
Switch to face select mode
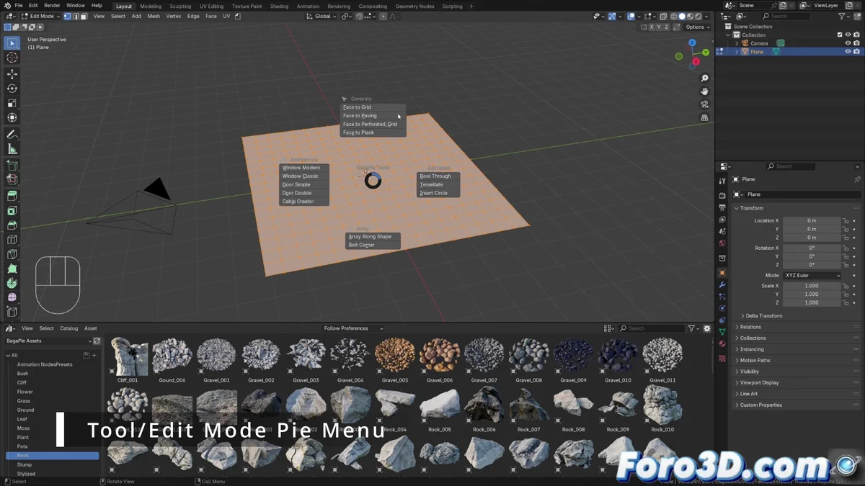point(84,16)
